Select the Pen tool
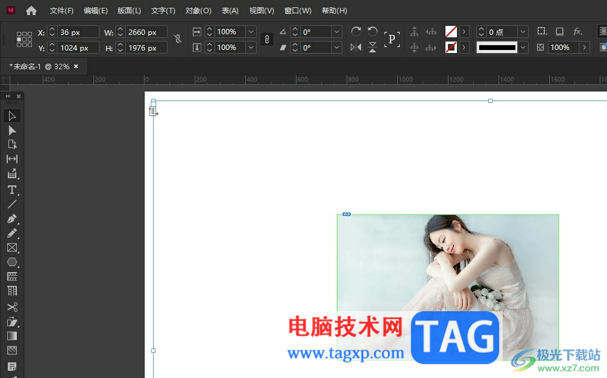 point(11,218)
